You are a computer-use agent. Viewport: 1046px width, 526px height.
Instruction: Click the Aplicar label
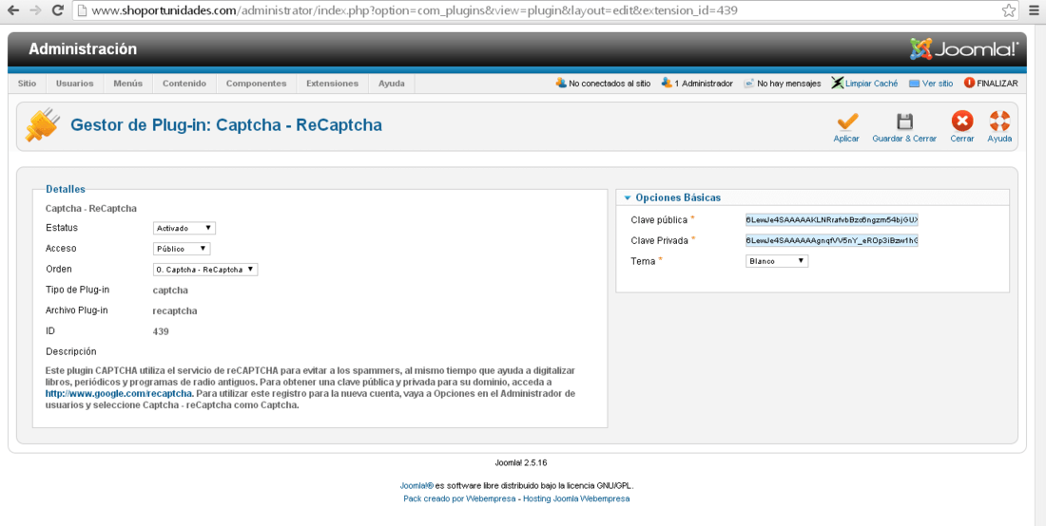point(846,140)
